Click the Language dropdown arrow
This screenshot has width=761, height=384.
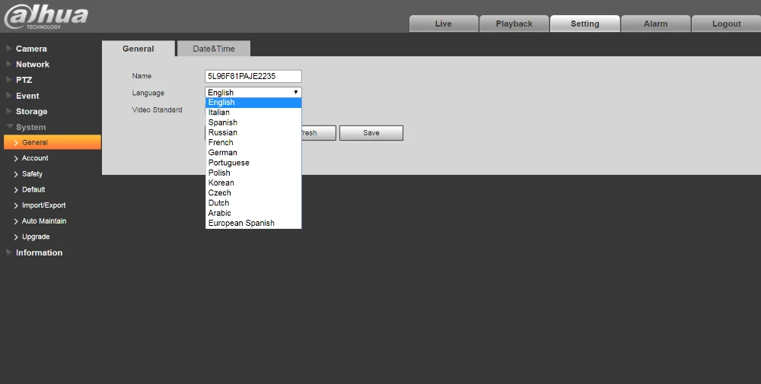point(295,92)
